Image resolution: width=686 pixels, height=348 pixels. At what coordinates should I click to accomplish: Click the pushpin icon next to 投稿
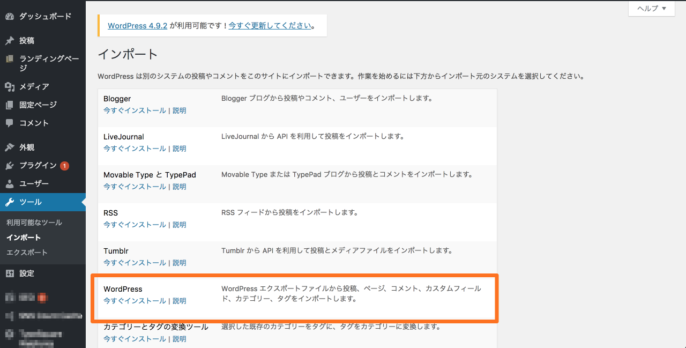tap(10, 41)
